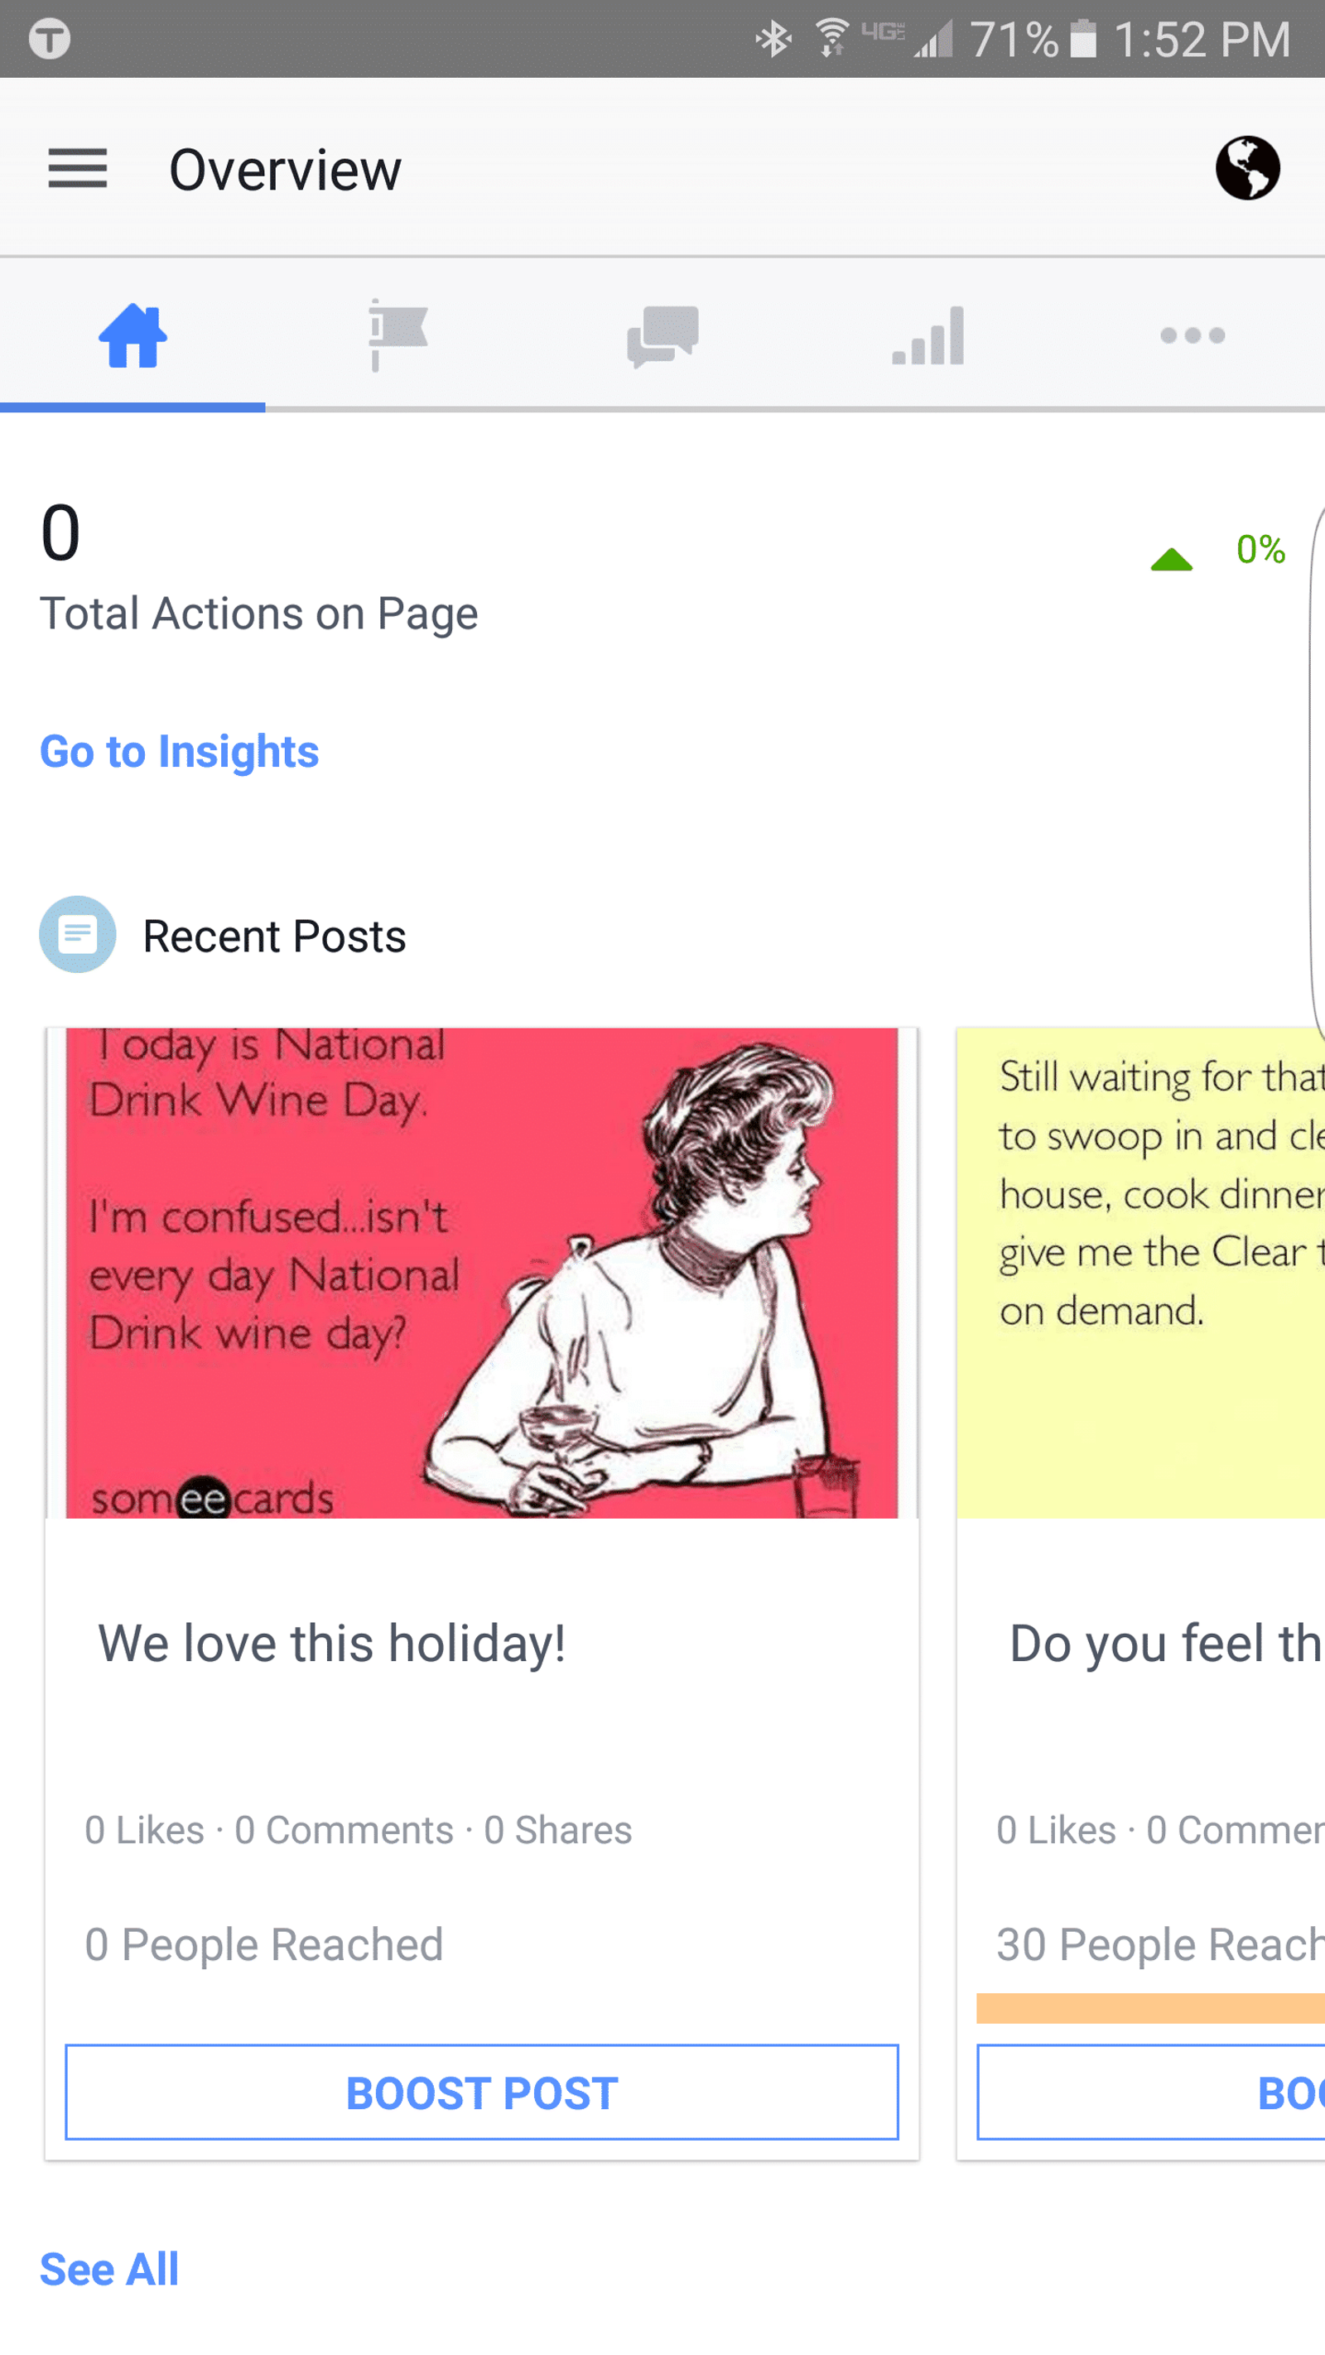1325x2355 pixels.
Task: Open the 'We love this holiday!' post title
Action: [x=332, y=1643]
